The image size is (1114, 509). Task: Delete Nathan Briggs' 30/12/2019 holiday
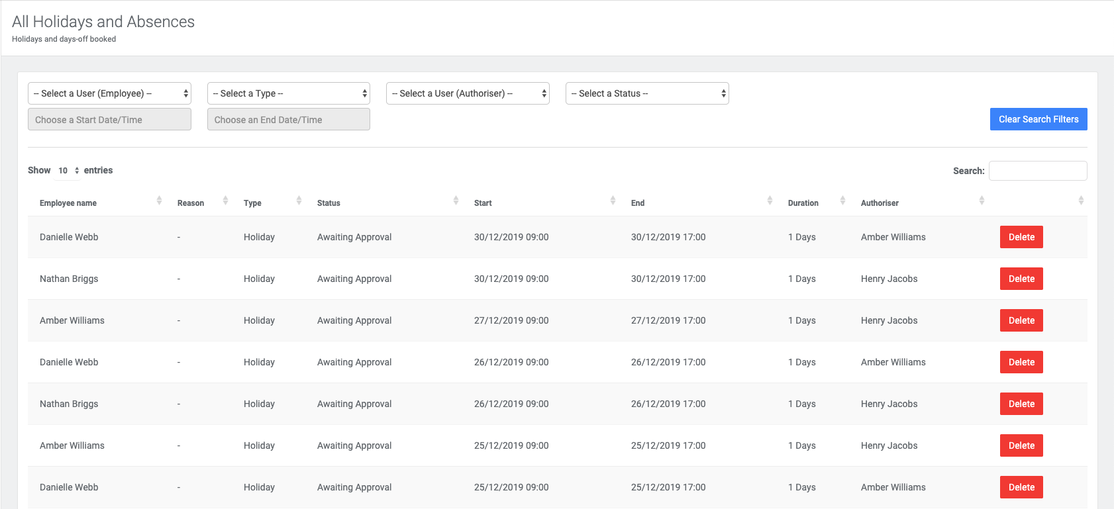(1021, 279)
